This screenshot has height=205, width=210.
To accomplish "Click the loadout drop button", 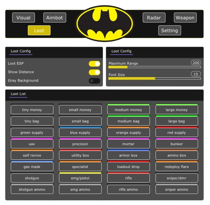I will (x=128, y=167).
